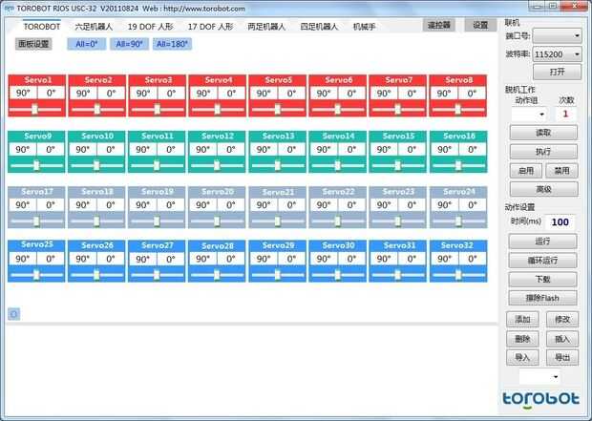Set all servos with All=0° button
Image resolution: width=592 pixels, height=421 pixels.
tap(87, 44)
